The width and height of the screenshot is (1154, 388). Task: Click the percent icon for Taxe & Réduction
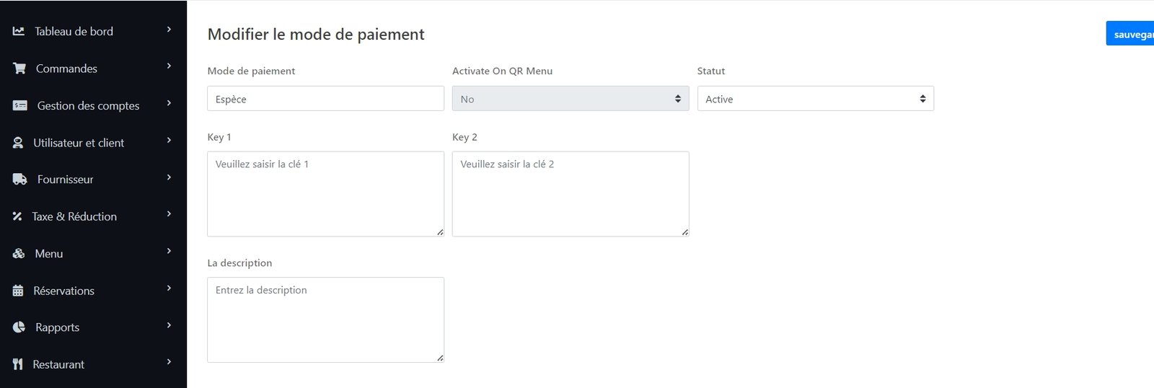coord(17,216)
